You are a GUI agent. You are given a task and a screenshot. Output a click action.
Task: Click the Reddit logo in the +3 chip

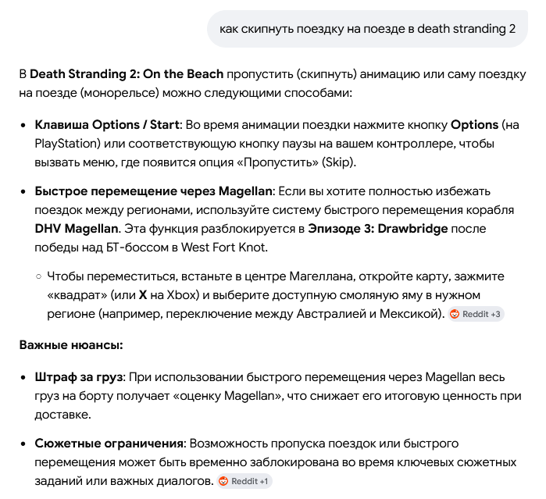(455, 314)
